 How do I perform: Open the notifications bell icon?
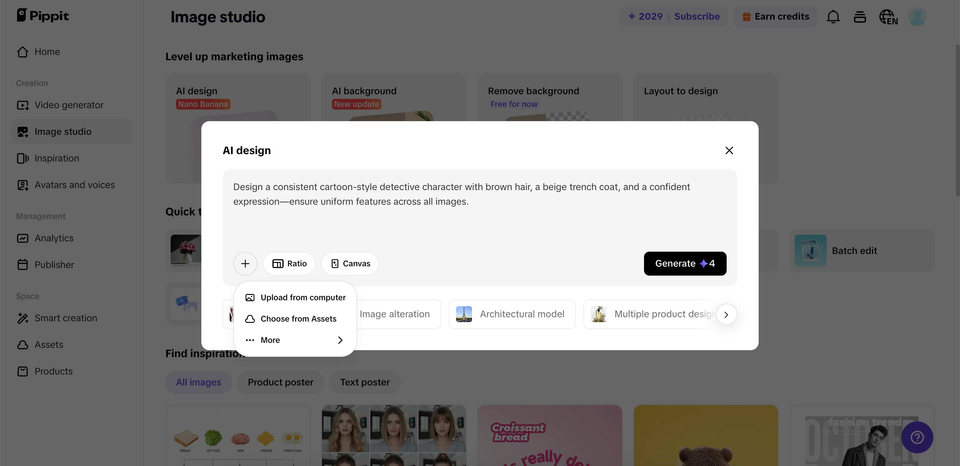click(833, 16)
